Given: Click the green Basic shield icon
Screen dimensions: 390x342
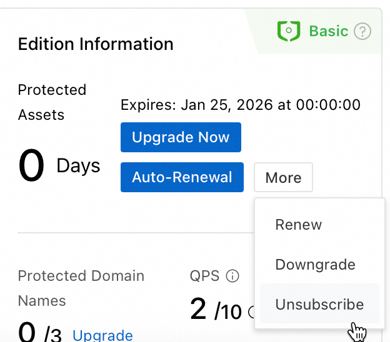Looking at the screenshot, I should coord(289,31).
